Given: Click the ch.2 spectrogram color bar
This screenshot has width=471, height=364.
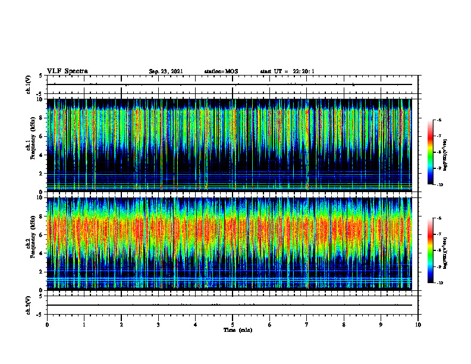Looking at the screenshot, I should [430, 250].
